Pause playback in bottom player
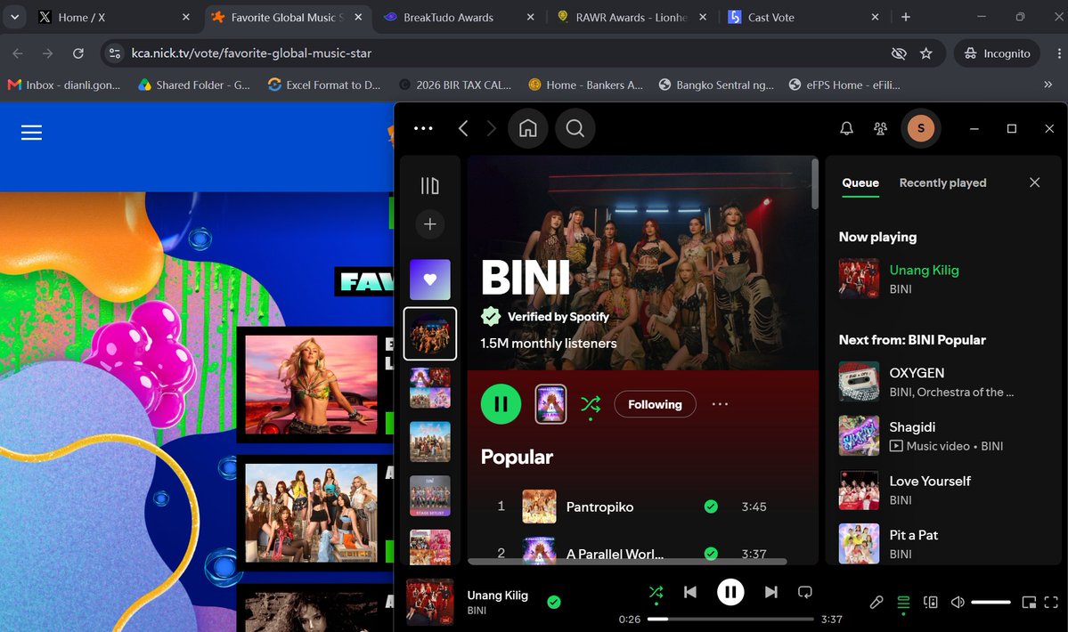1068x632 pixels. coord(730,593)
